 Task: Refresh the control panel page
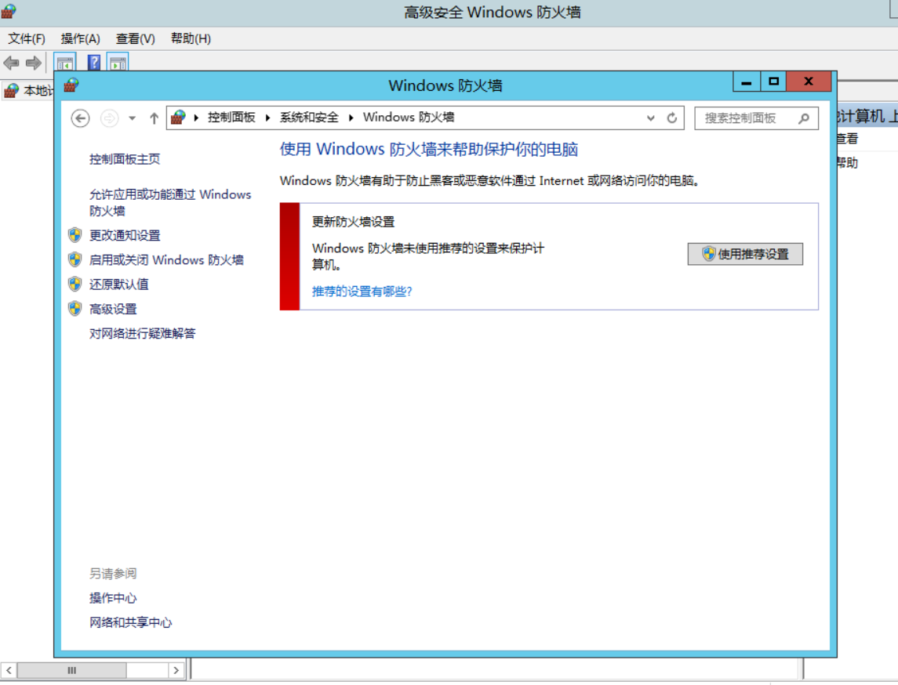(x=672, y=118)
